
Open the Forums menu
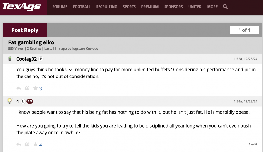pyautogui.click(x=60, y=7)
